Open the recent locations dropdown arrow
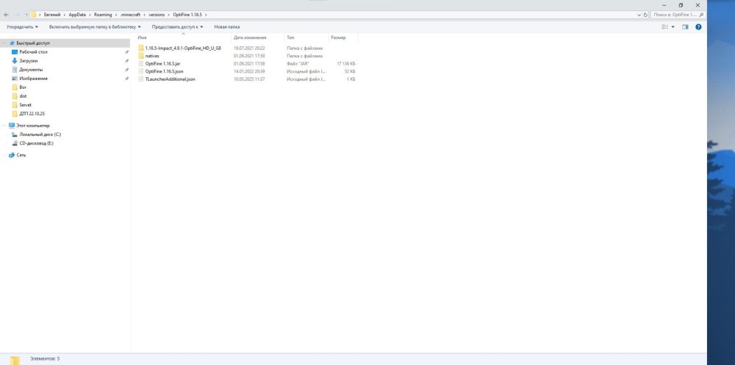The height and width of the screenshot is (365, 735). click(x=26, y=15)
